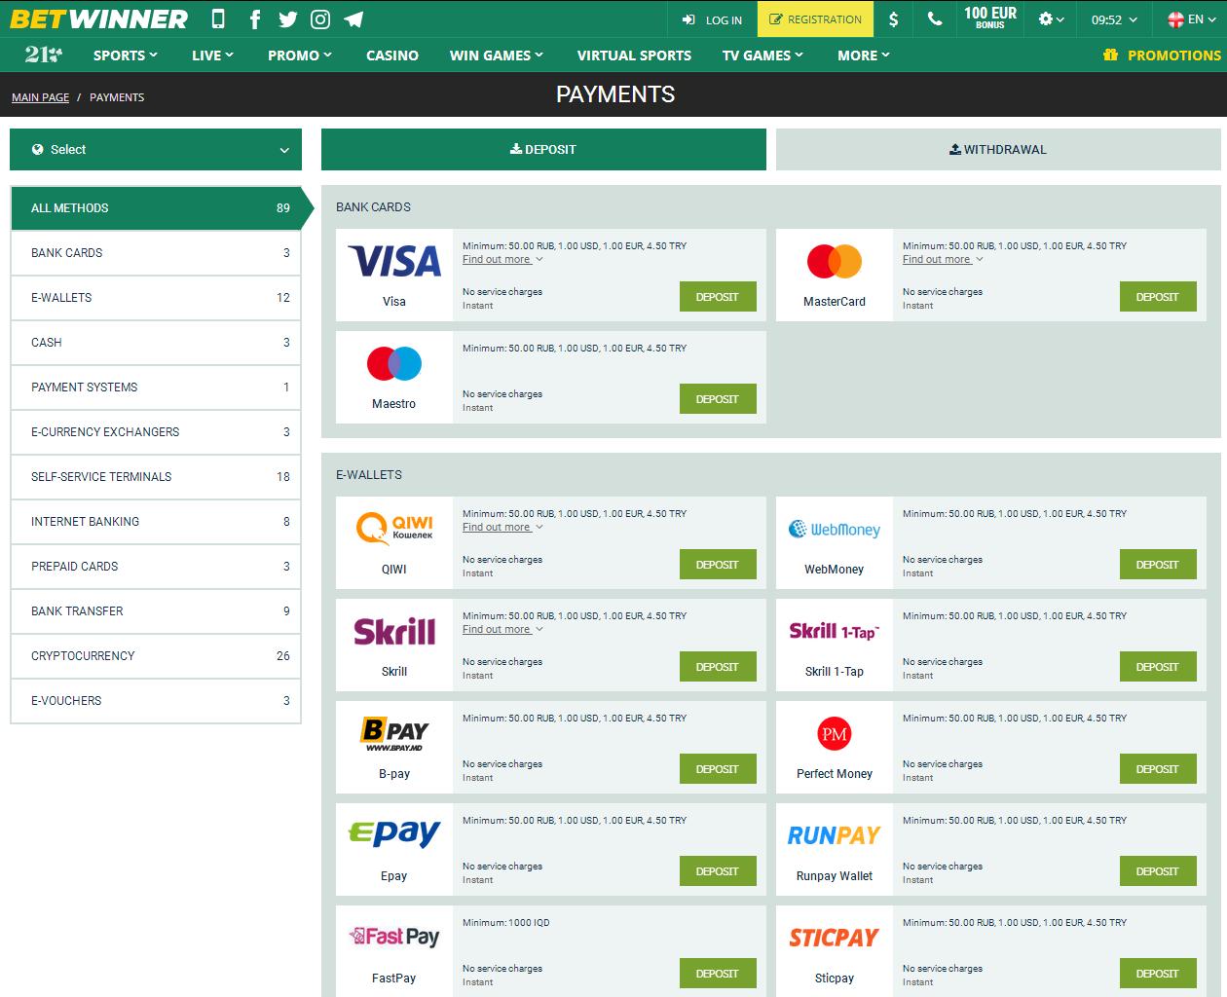Click the Maestro logo
Screen dimensions: 1227x997
pyautogui.click(x=394, y=363)
